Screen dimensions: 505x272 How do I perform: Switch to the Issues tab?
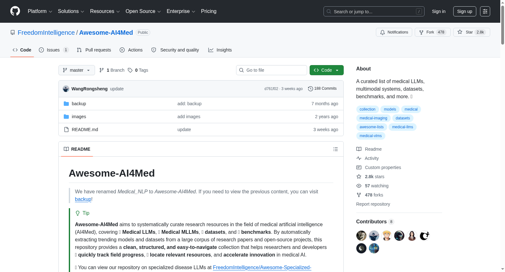(x=54, y=50)
